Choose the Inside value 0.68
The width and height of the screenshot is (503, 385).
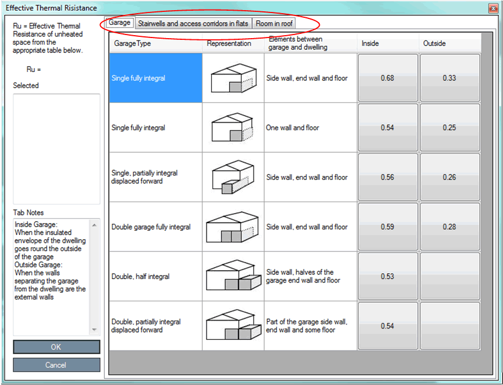pyautogui.click(x=388, y=78)
